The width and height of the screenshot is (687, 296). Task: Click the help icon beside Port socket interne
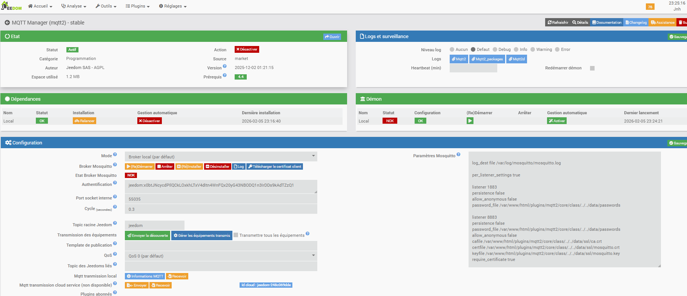(x=115, y=196)
